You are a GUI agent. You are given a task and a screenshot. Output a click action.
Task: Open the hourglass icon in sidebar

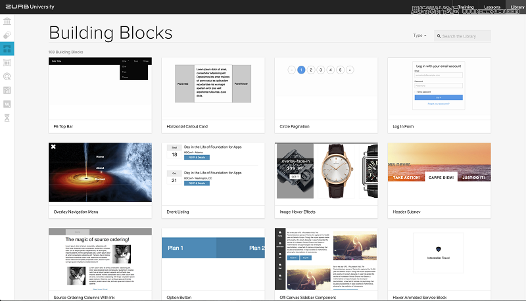(7, 118)
